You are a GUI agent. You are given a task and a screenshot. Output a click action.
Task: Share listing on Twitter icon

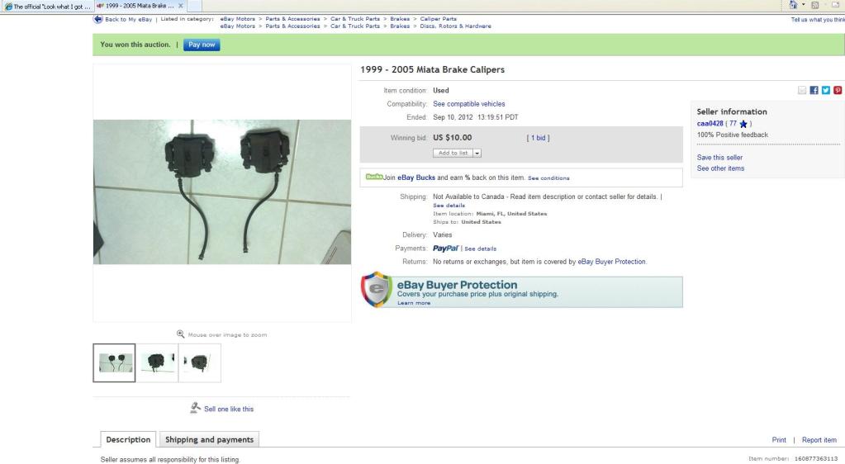pyautogui.click(x=826, y=91)
